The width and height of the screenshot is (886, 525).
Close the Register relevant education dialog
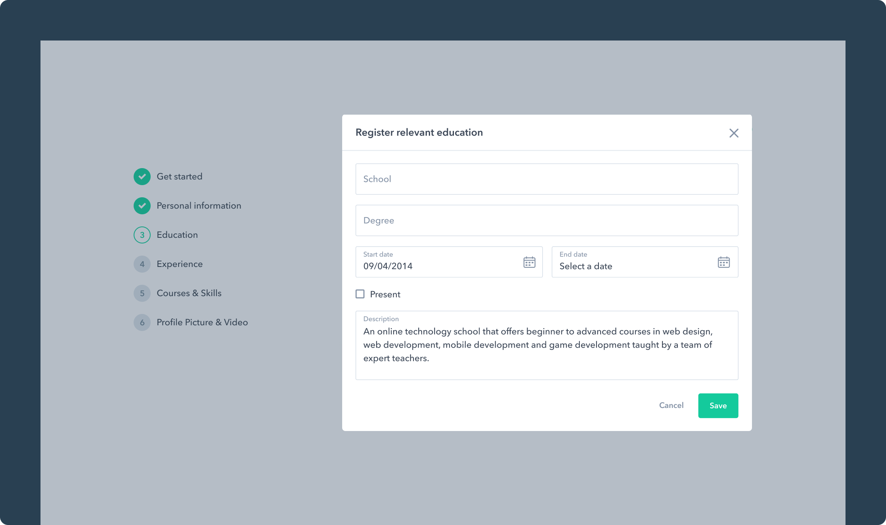point(733,133)
